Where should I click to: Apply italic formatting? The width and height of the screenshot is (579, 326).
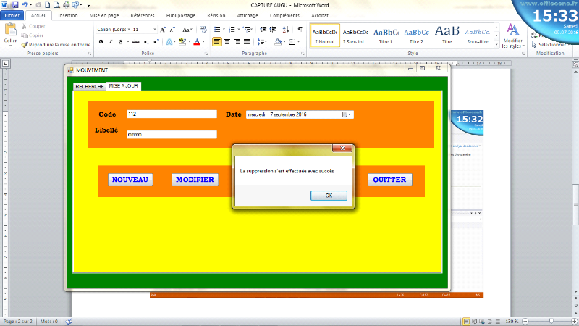111,42
